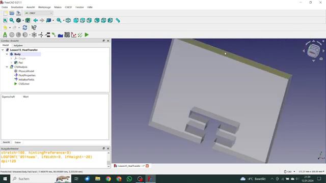
Task: Activate the What's This help pointer
Action: (x=34, y=27)
